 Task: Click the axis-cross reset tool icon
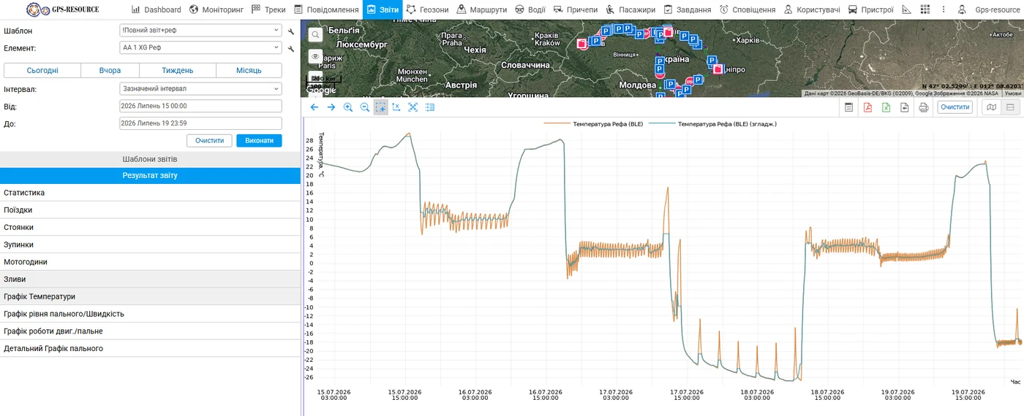coord(396,107)
